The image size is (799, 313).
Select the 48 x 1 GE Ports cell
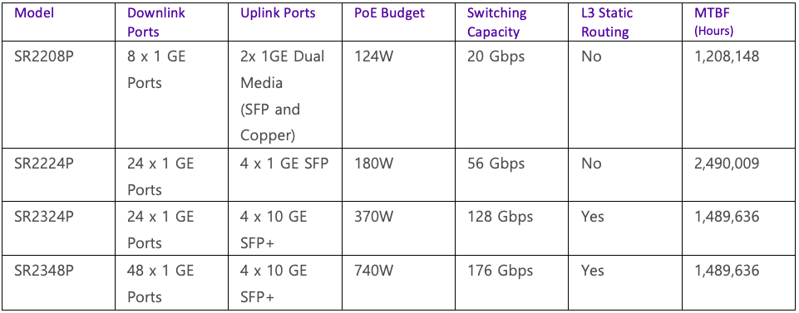point(160,283)
